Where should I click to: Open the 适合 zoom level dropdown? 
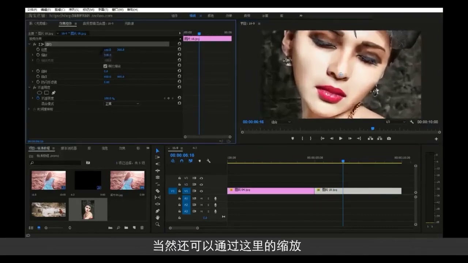coord(281,122)
